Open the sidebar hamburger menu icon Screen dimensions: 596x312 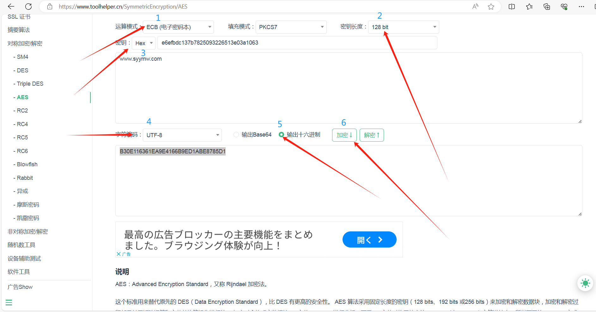[9, 303]
